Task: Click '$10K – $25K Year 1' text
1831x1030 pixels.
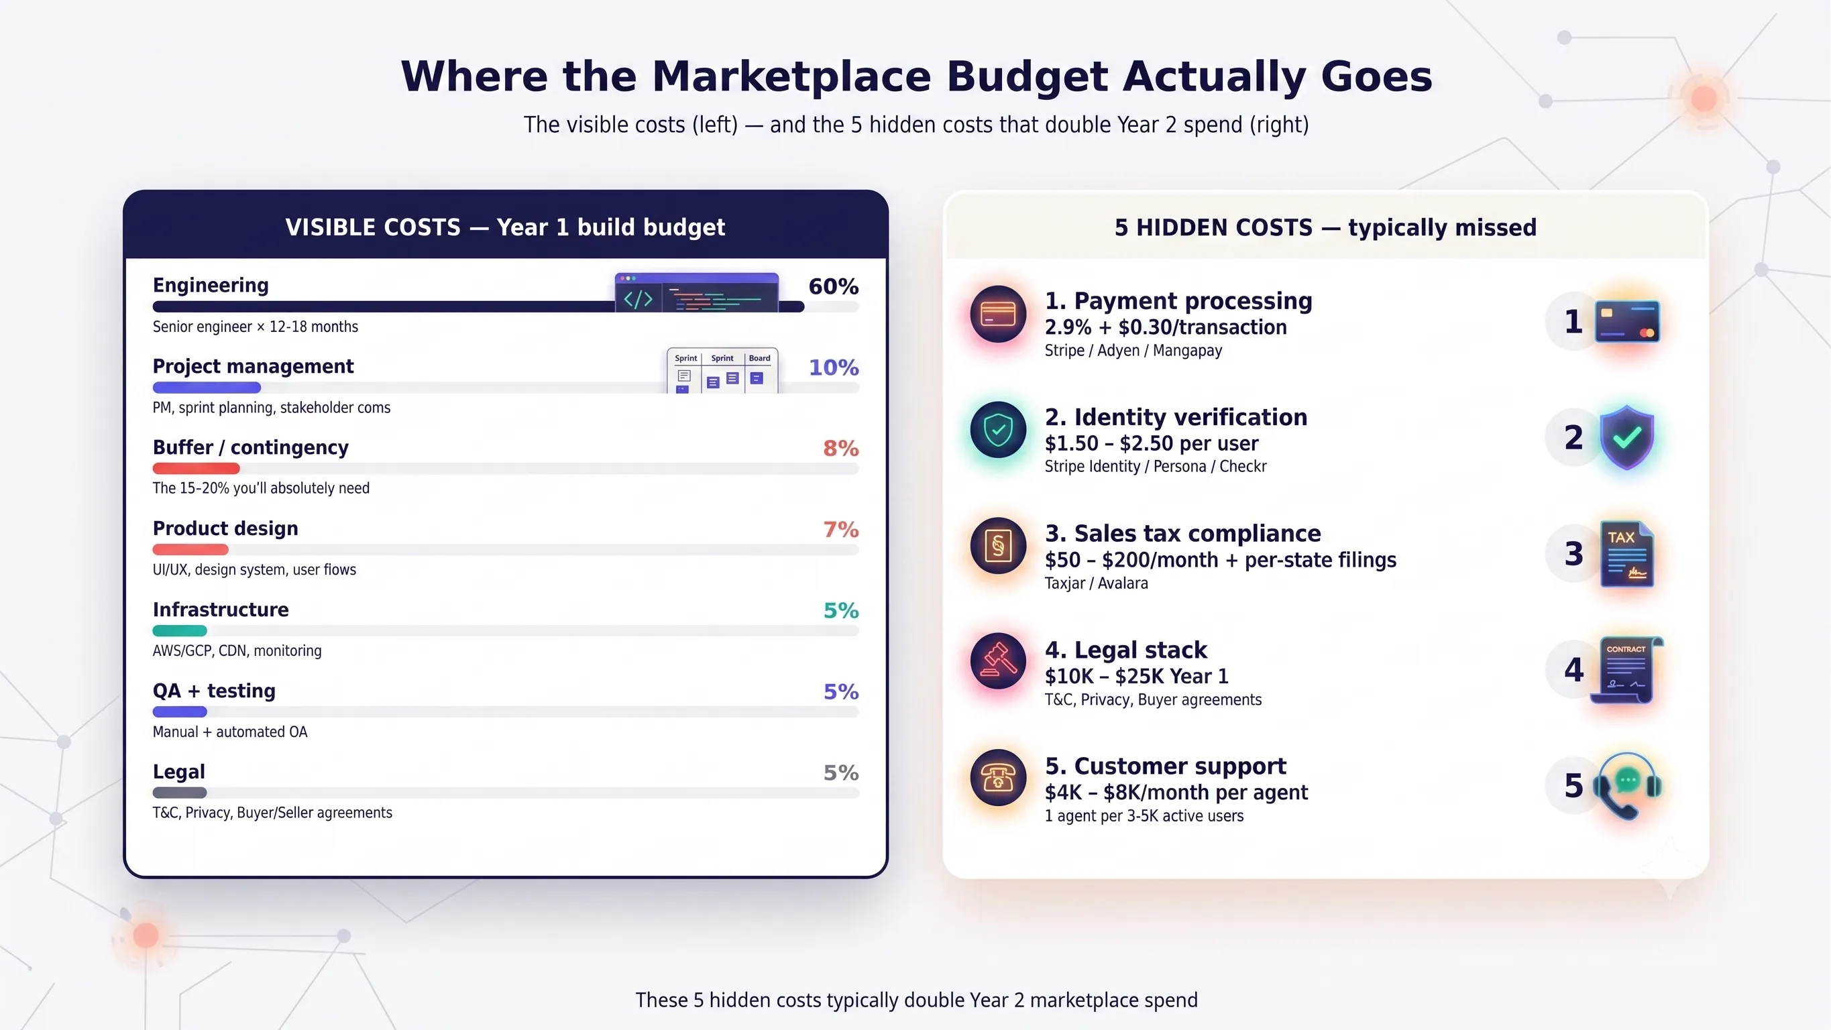Action: click(1137, 676)
